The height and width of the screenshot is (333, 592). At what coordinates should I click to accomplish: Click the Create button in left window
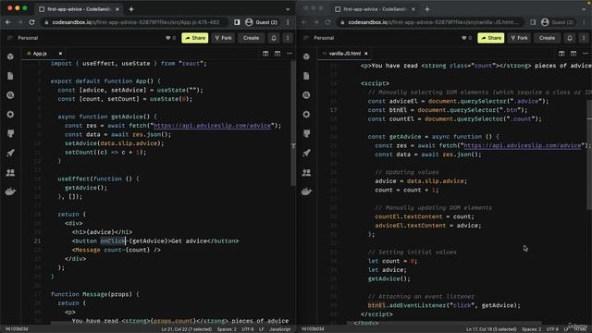tap(251, 38)
